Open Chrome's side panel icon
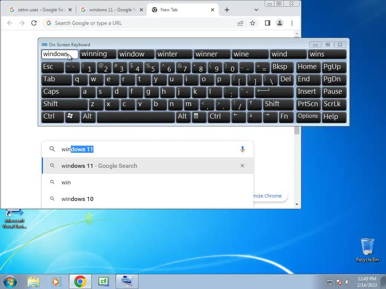This screenshot has height=289, width=386. pos(268,23)
